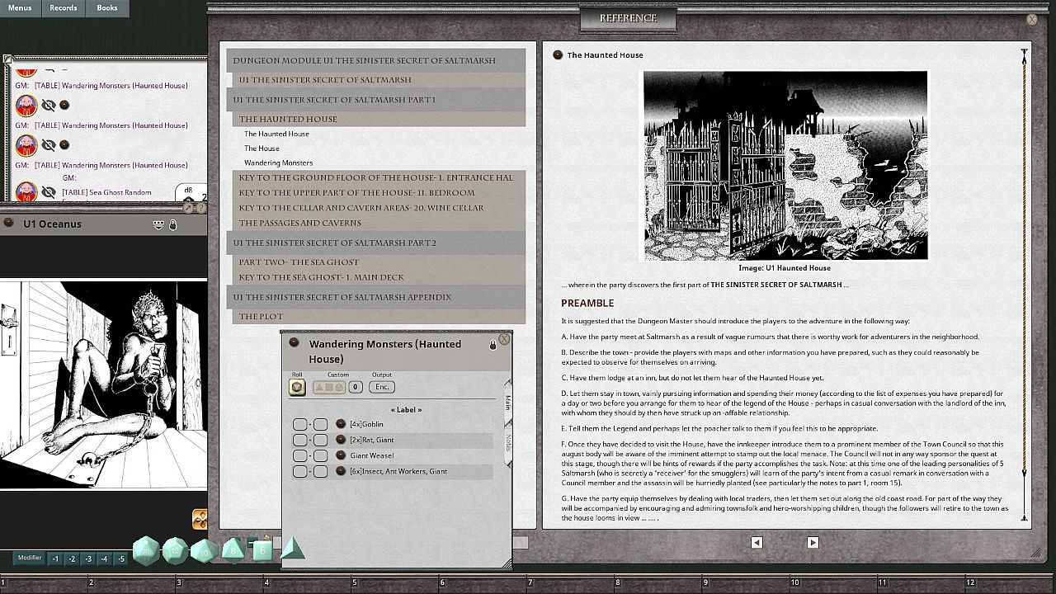The height and width of the screenshot is (594, 1056).
Task: Toggle lock on Wandering Monsters table
Action: click(493, 345)
